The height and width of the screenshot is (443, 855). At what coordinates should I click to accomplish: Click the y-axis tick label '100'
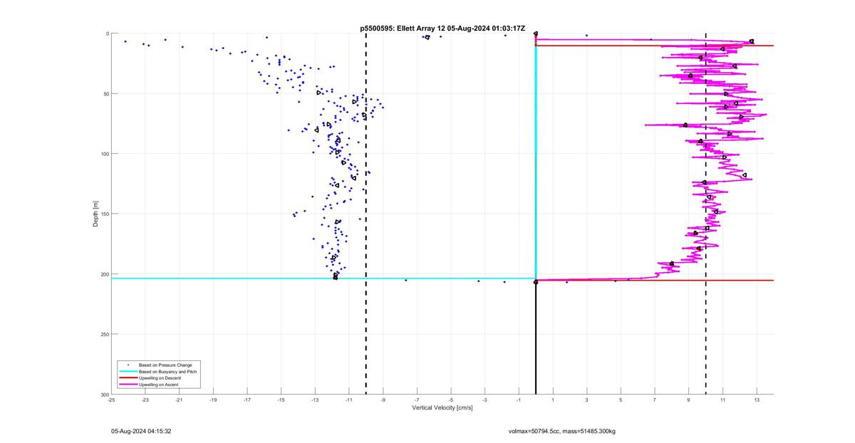[x=104, y=154]
